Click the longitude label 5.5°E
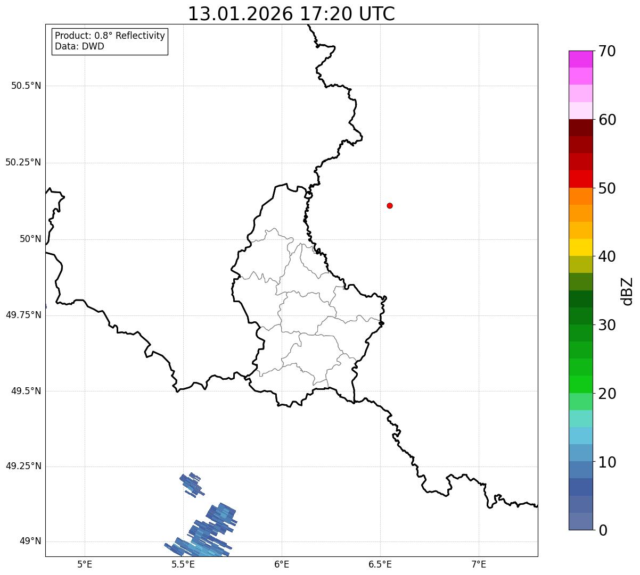Screen dimensions: 640x575 click(183, 564)
